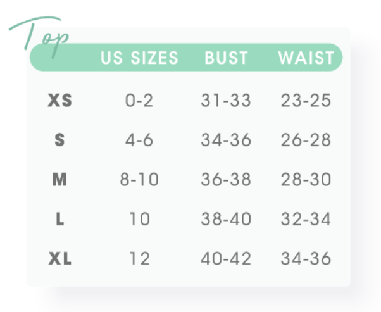Select the BUST column header

click(226, 58)
